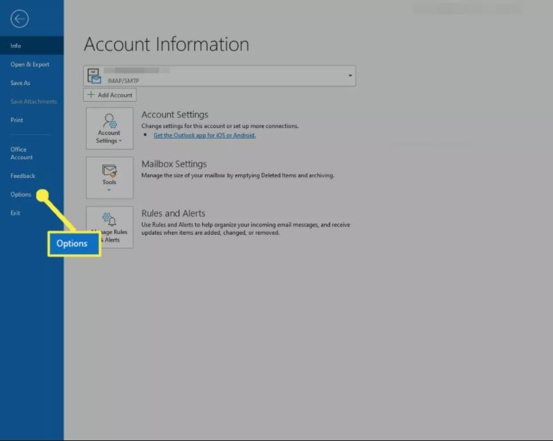
Task: Choose Save As in sidebar
Action: (x=21, y=83)
